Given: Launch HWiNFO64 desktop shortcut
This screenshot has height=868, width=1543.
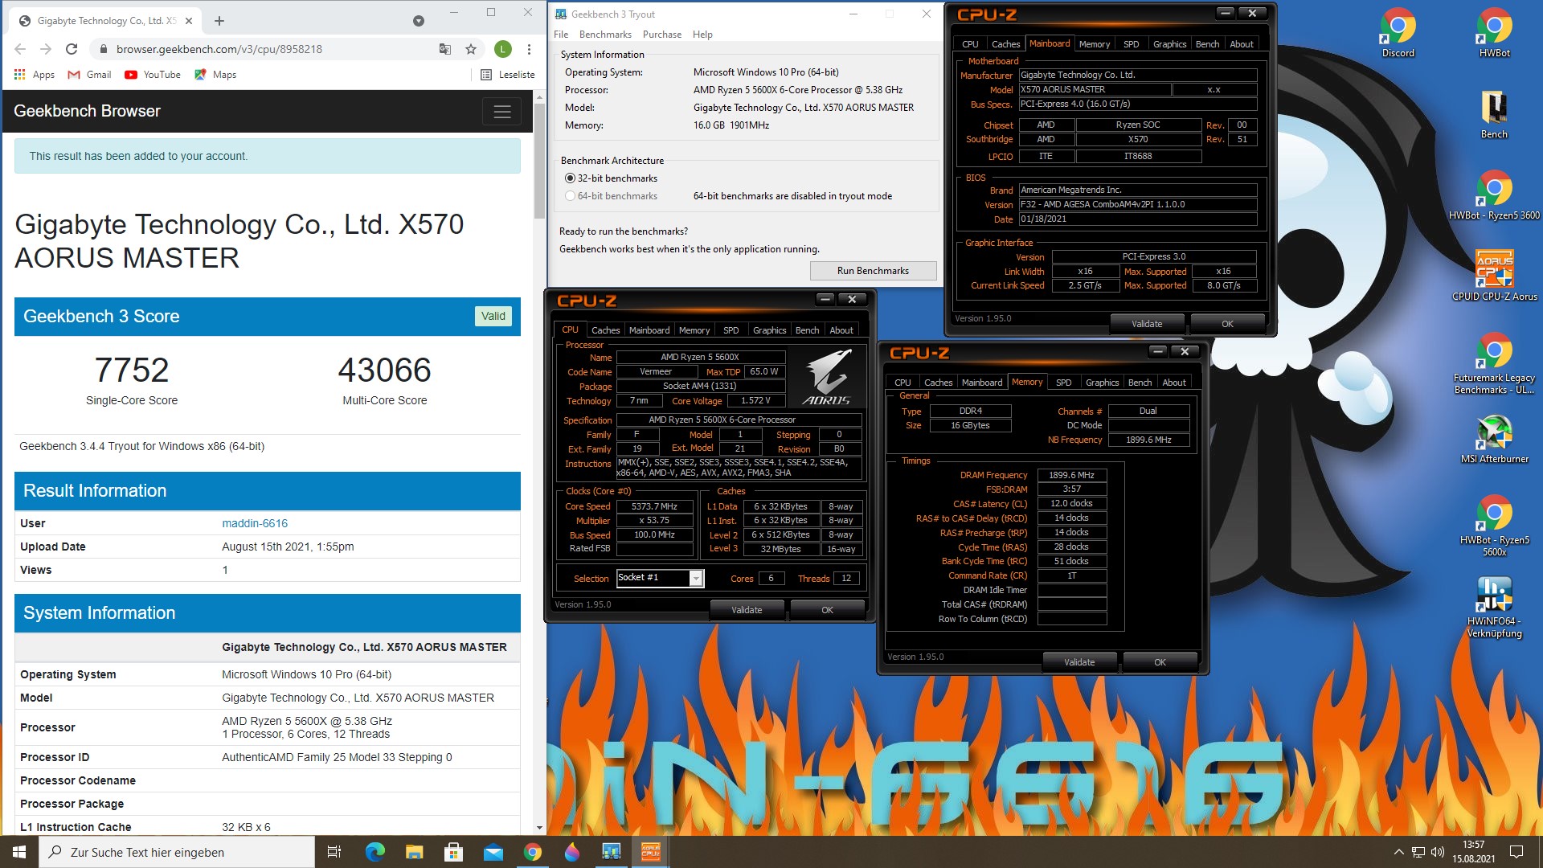Looking at the screenshot, I should click(x=1494, y=608).
